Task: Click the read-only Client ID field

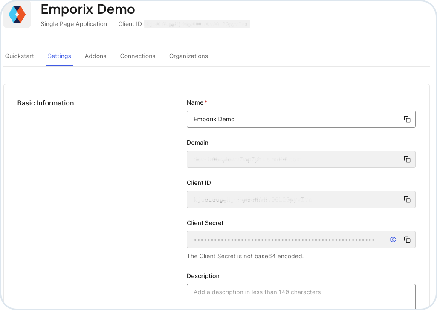Action: click(290, 199)
